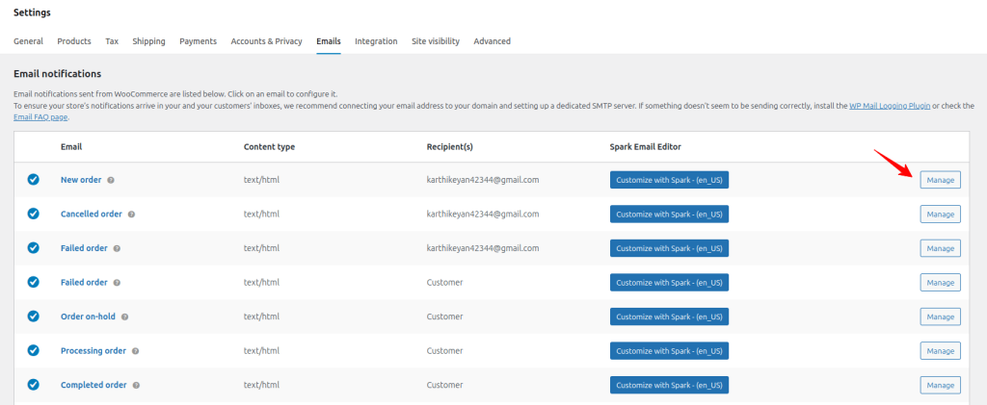Screen dimensions: 987x405
Task: Open the WP Mail Logging Plugin link
Action: pyautogui.click(x=890, y=106)
